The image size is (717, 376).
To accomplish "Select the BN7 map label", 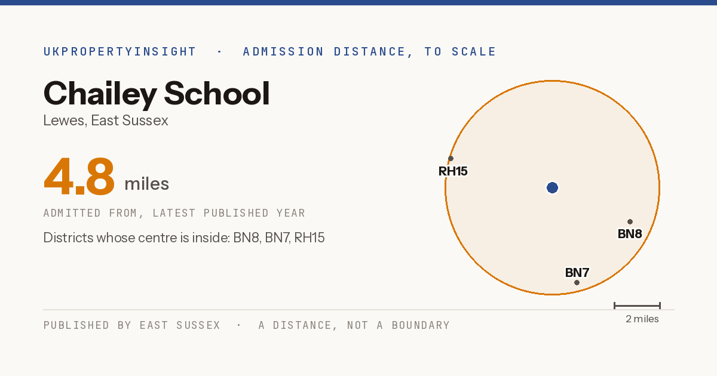I will click(x=577, y=273).
